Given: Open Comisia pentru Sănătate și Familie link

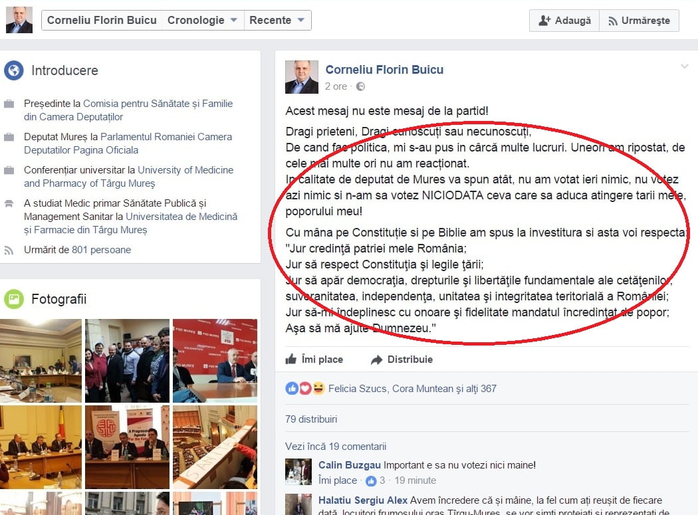Looking at the screenshot, I should 158,104.
